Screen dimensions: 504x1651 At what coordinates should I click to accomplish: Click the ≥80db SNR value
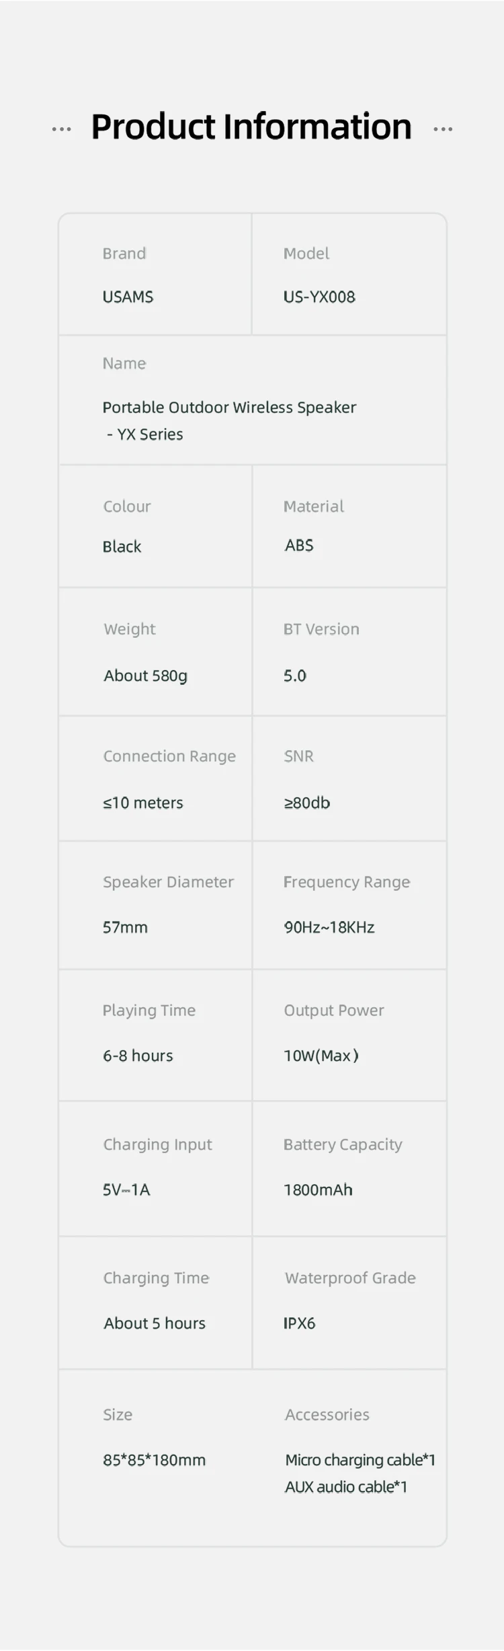pos(306,803)
